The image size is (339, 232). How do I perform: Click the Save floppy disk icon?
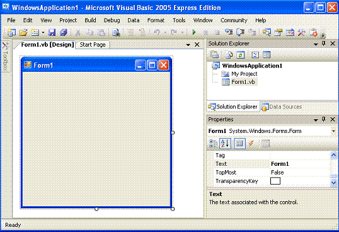pyautogui.click(x=52, y=32)
